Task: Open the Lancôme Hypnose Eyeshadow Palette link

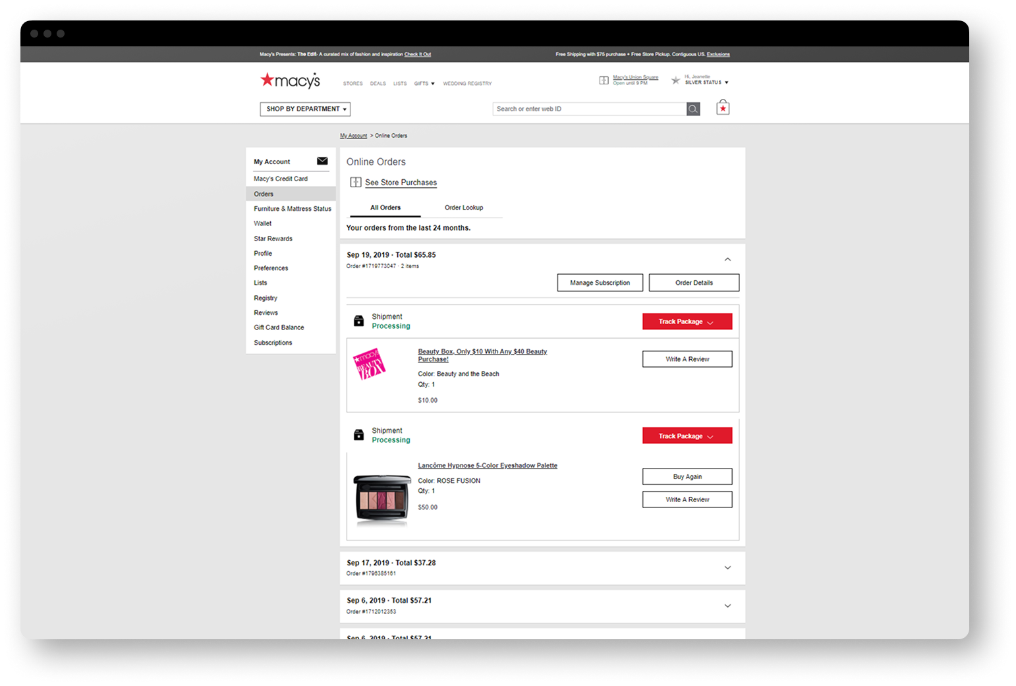Action: click(488, 465)
